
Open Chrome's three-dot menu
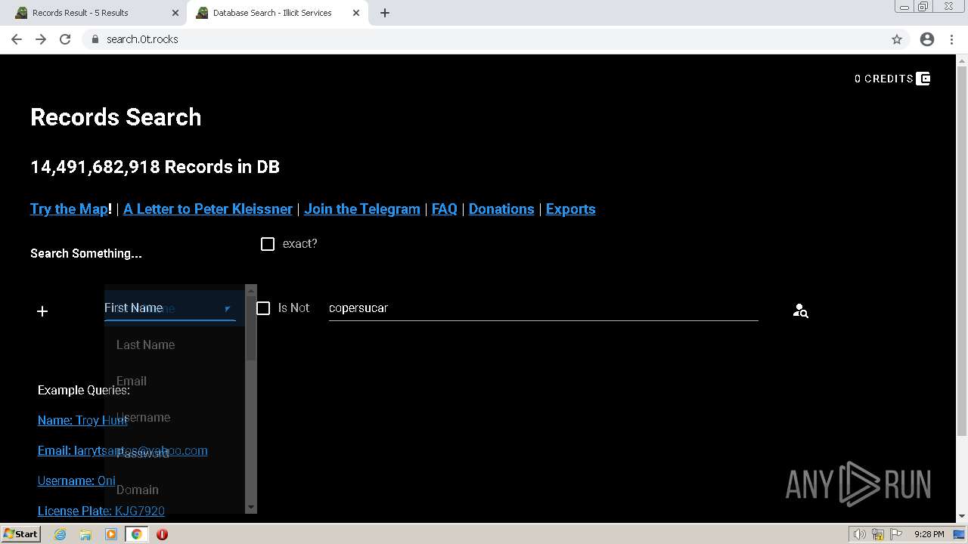pyautogui.click(x=952, y=39)
